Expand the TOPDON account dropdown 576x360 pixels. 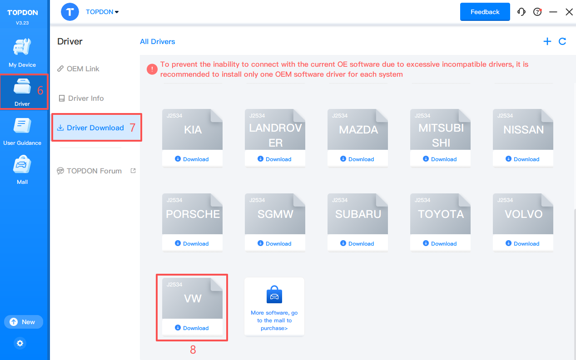(102, 12)
